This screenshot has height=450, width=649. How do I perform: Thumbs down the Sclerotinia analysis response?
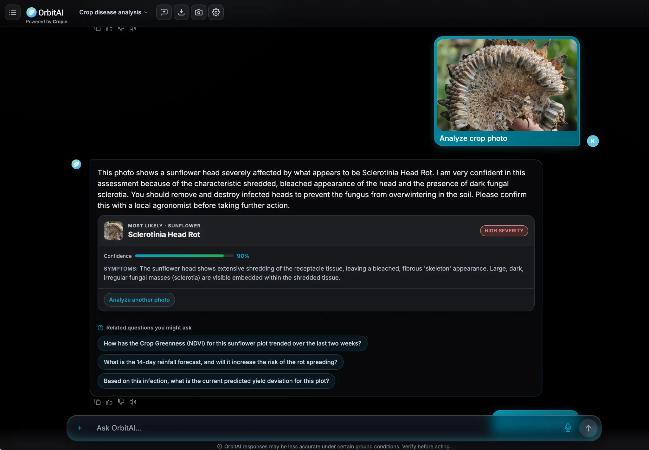[x=121, y=402]
